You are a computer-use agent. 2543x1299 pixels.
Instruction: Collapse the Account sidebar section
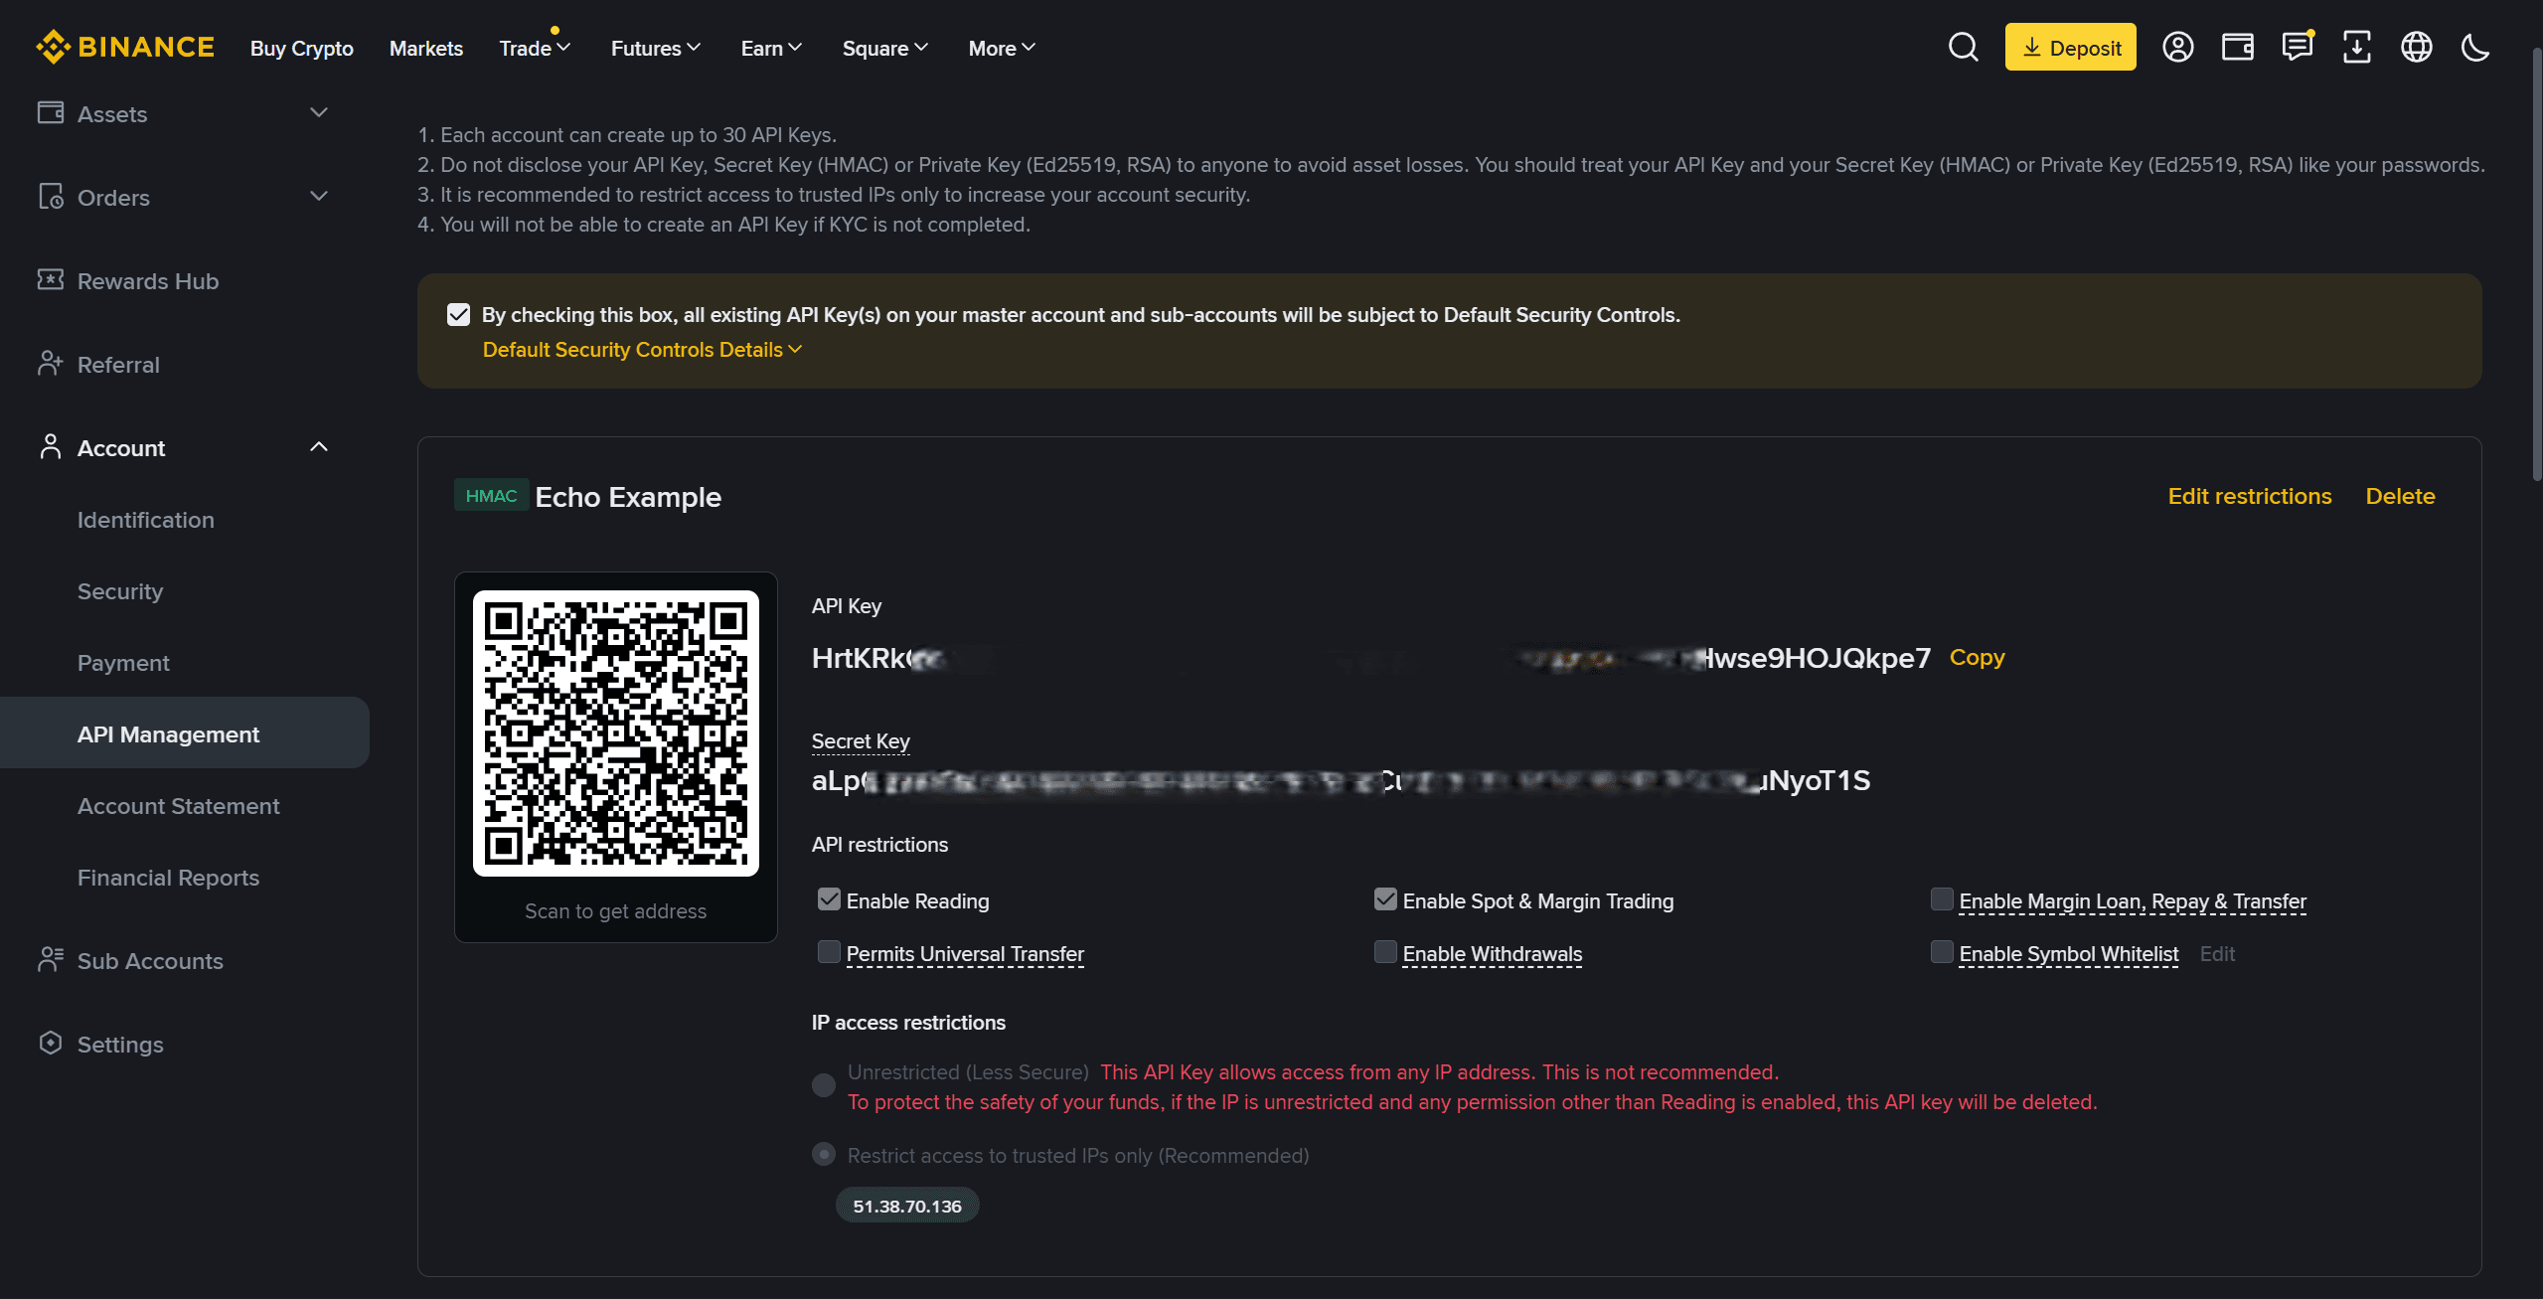click(x=318, y=447)
